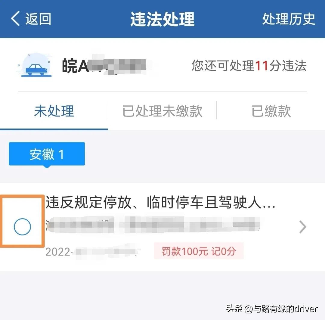Switch to 已处理未缴款 tab
Screen dimensions: 325x320
pyautogui.click(x=162, y=111)
